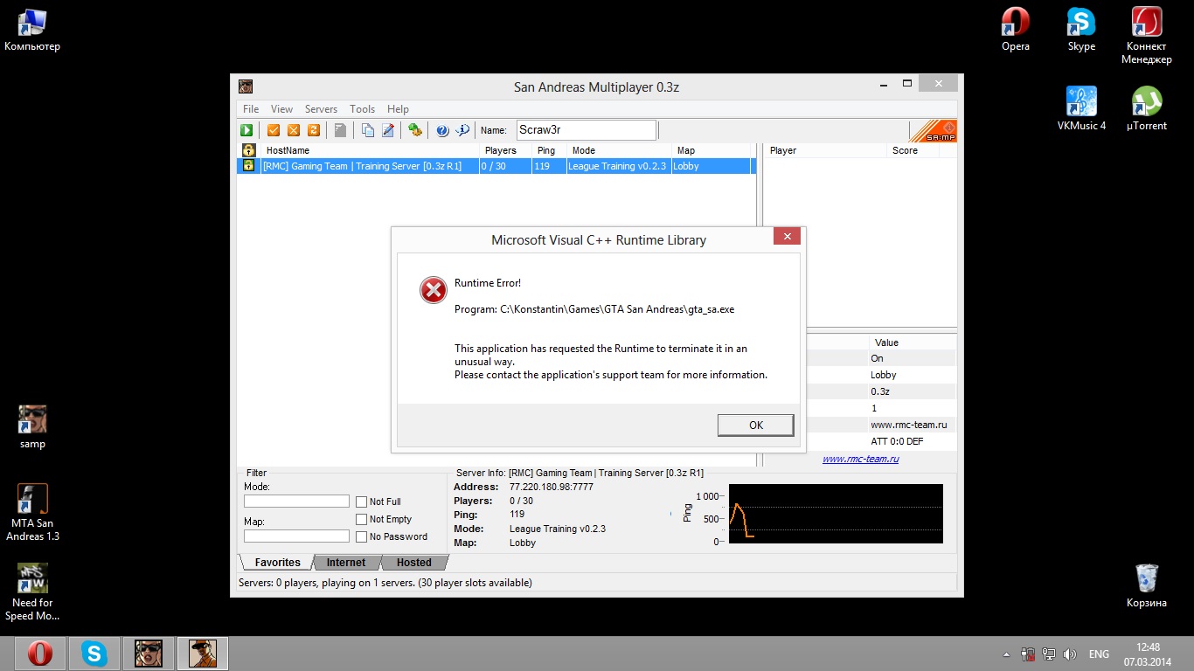This screenshot has width=1194, height=671.
Task: Open the View menu
Action: [281, 109]
